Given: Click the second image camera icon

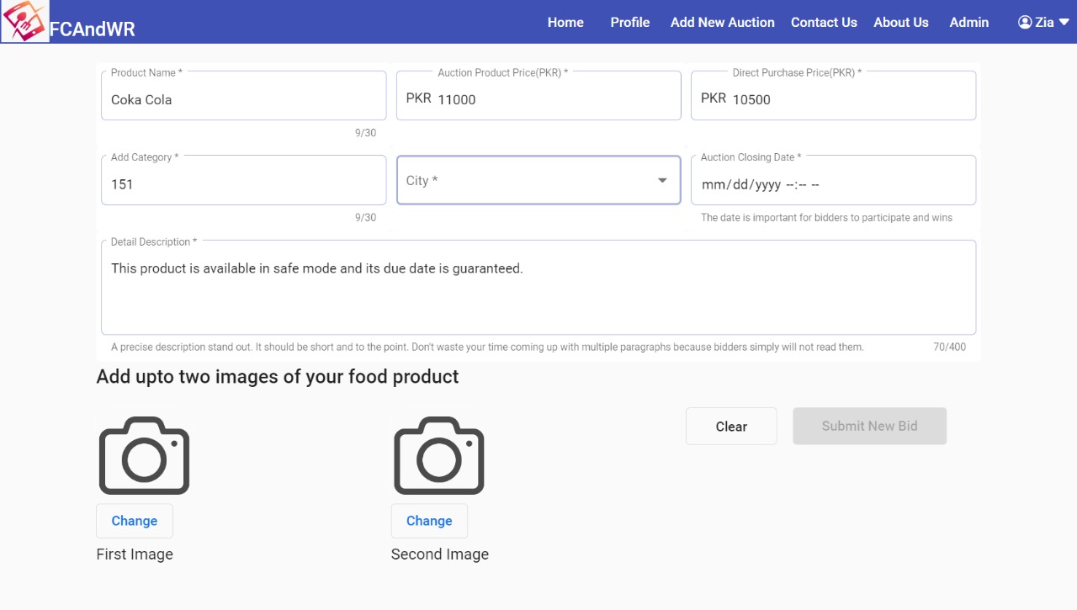Looking at the screenshot, I should coord(438,455).
